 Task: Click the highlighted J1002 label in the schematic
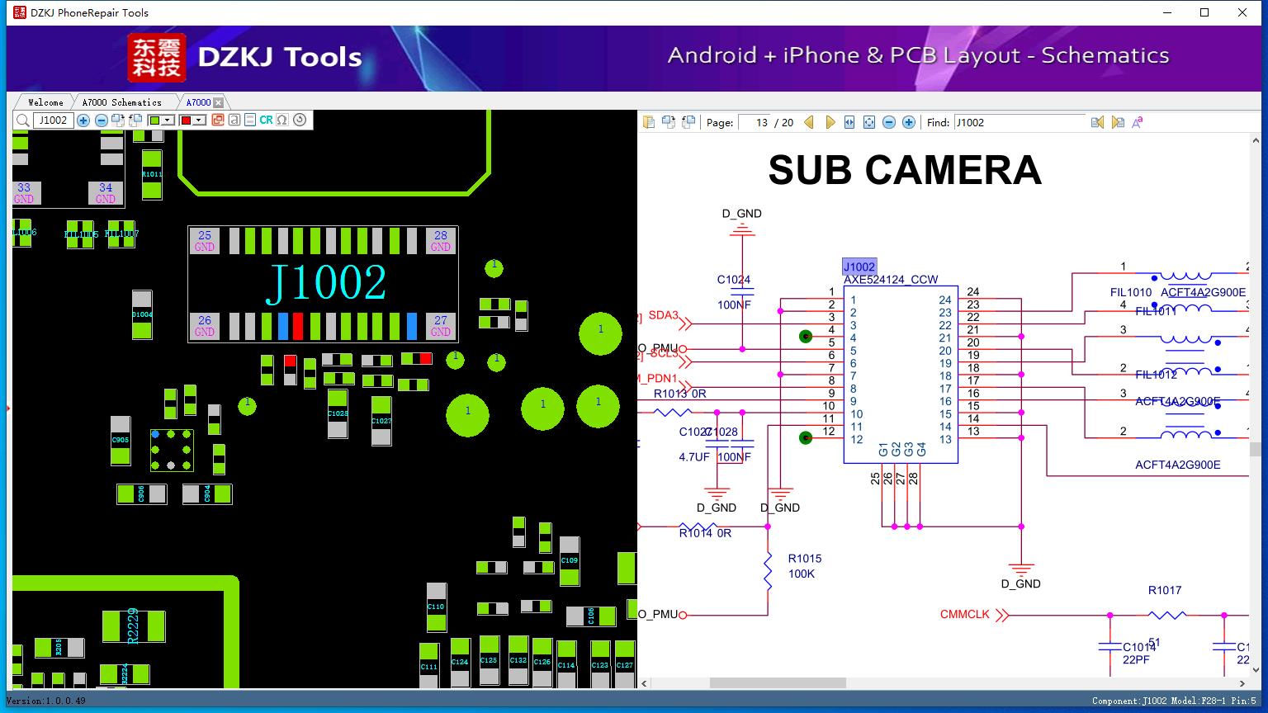tap(859, 267)
